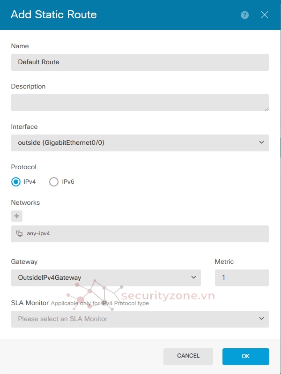
Task: Click the IPv6 label text
Action: [x=68, y=182]
